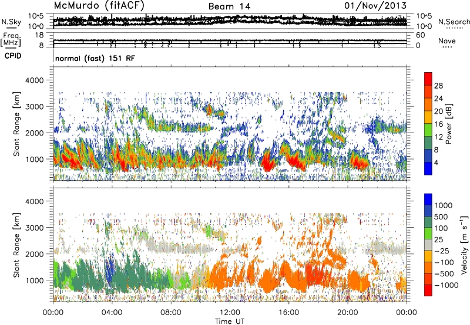Click the N.Sky solid line legend sample
This screenshot has width=470, height=325.
[x=11, y=28]
